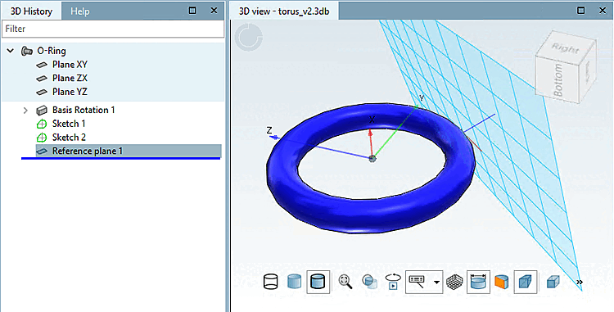
Task: Toggle the mesh grid display icon
Action: point(454,282)
